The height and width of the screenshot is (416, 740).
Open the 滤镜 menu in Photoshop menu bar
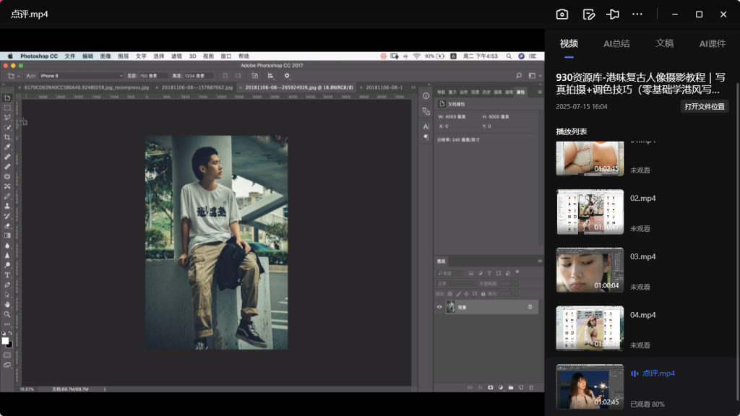177,56
